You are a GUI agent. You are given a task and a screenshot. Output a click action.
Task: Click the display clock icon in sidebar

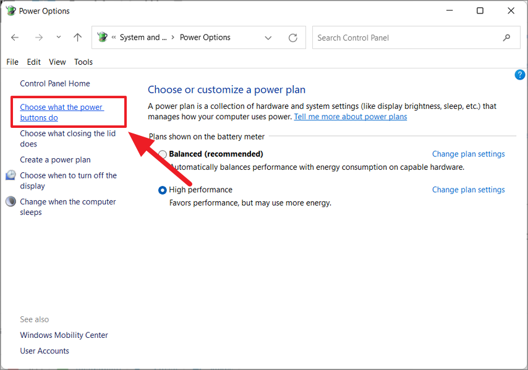click(x=11, y=175)
